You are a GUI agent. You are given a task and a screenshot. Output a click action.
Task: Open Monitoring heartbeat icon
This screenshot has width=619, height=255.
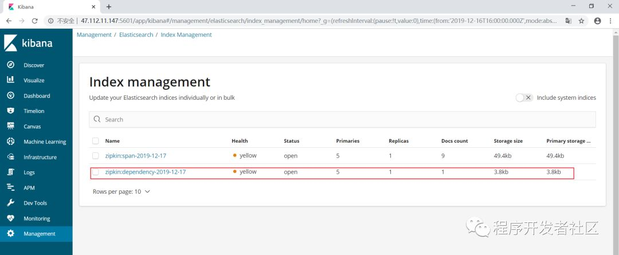[x=11, y=218]
